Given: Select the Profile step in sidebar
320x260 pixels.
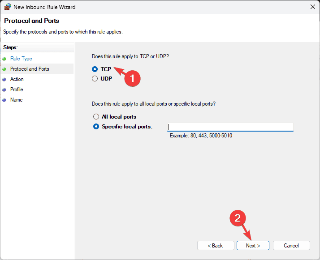Looking at the screenshot, I should tap(17, 90).
